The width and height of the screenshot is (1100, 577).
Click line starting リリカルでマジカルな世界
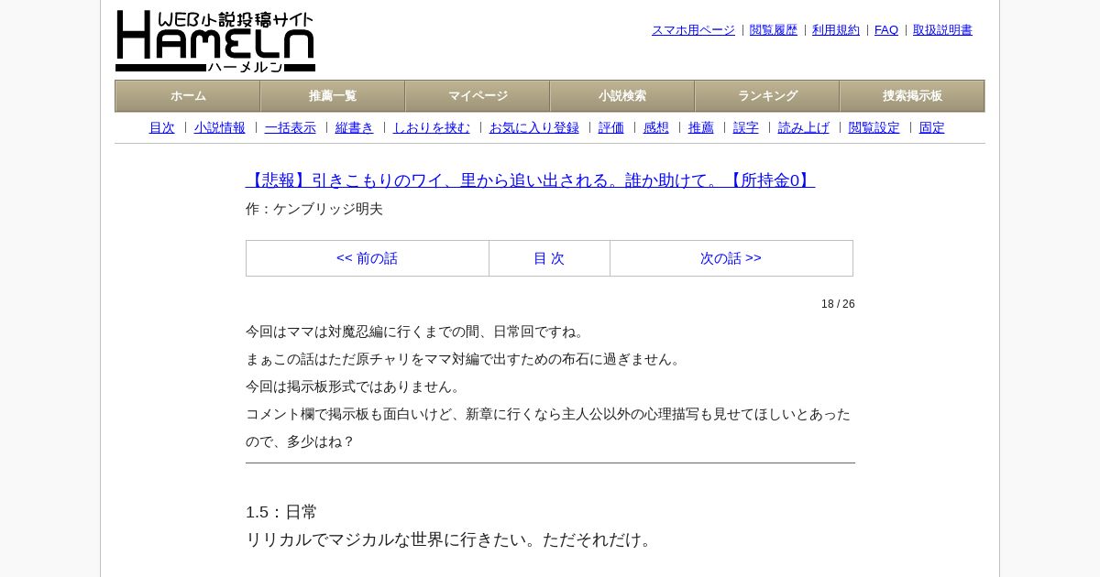(451, 539)
